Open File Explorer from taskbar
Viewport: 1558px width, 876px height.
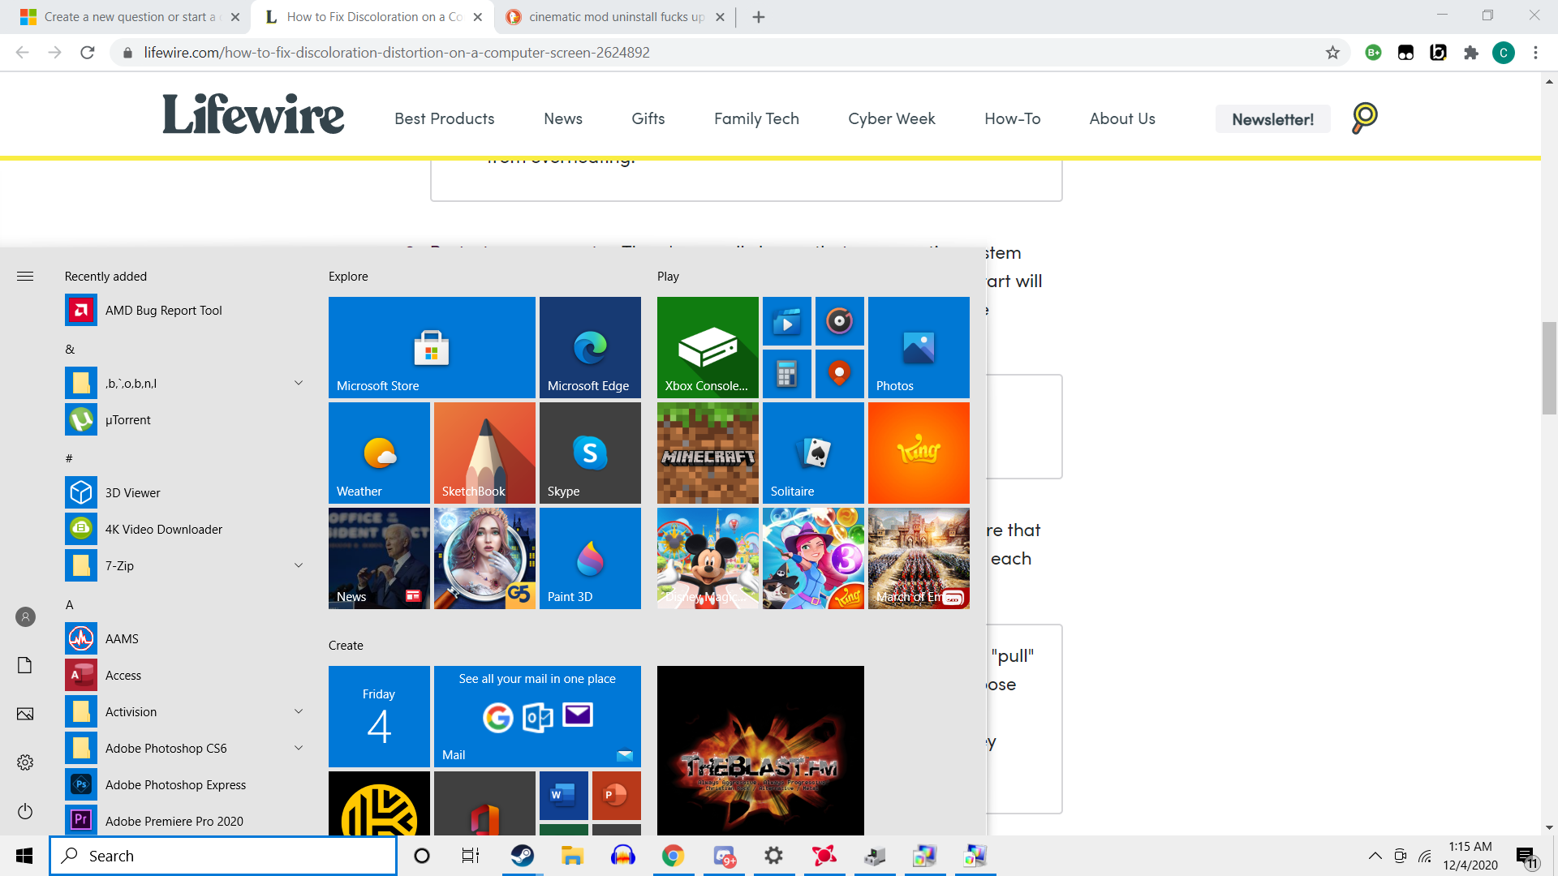pos(572,856)
